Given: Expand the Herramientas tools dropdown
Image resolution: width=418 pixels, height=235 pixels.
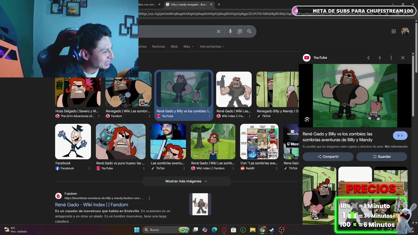Looking at the screenshot, I should point(212,46).
